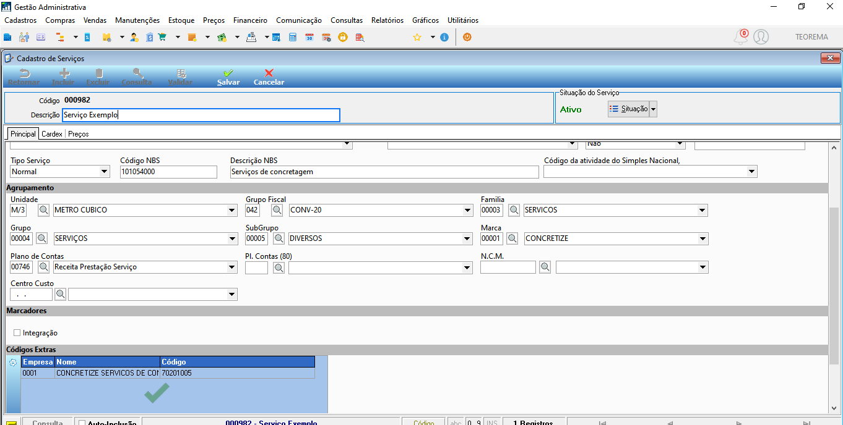Open the CONV-20 Grupo Fiscal dropdown
Screen dimensions: 843x425
[467, 210]
